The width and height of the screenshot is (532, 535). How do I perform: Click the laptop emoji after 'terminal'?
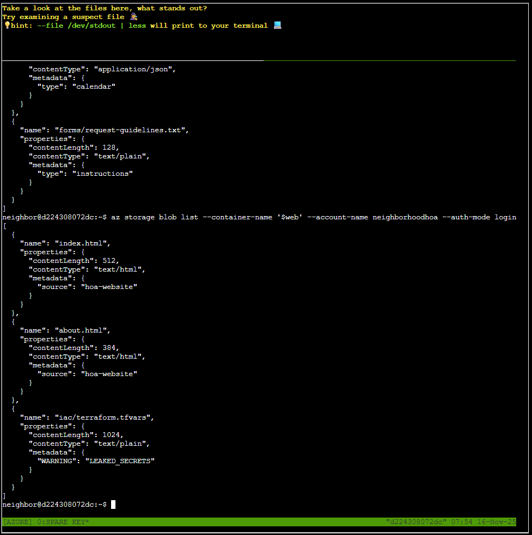click(x=277, y=25)
